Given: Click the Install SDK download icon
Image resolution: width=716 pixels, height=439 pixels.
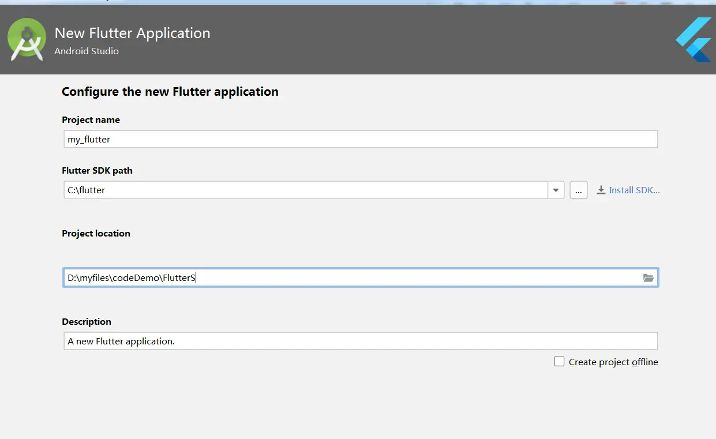Looking at the screenshot, I should [601, 190].
